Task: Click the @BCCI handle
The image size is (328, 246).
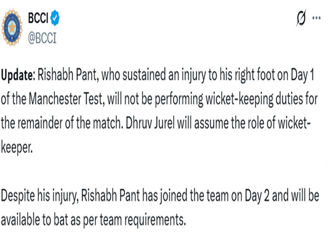Action: 42,37
